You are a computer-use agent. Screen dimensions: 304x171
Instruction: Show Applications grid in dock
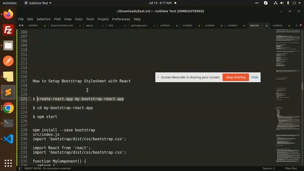8,163
